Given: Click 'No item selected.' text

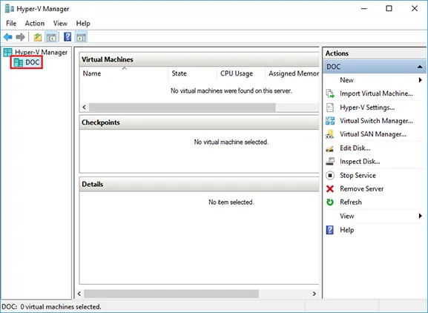Looking at the screenshot, I should tap(231, 202).
